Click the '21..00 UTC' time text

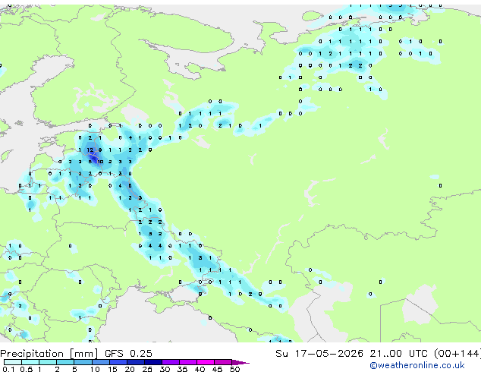click(398, 353)
